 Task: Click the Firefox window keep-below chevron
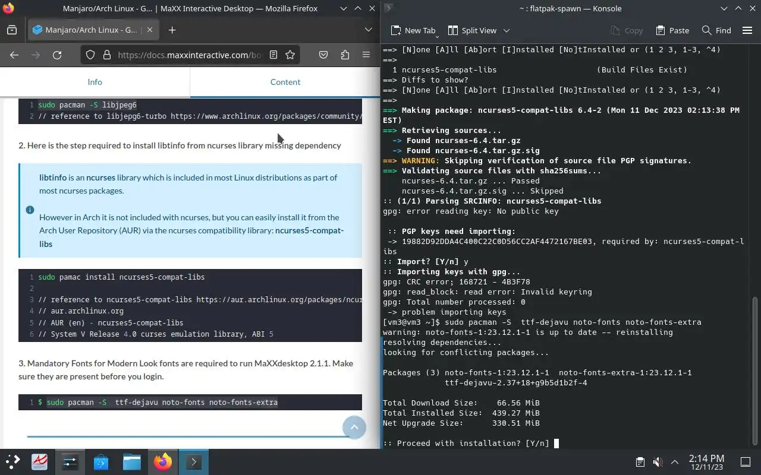pyautogui.click(x=344, y=8)
